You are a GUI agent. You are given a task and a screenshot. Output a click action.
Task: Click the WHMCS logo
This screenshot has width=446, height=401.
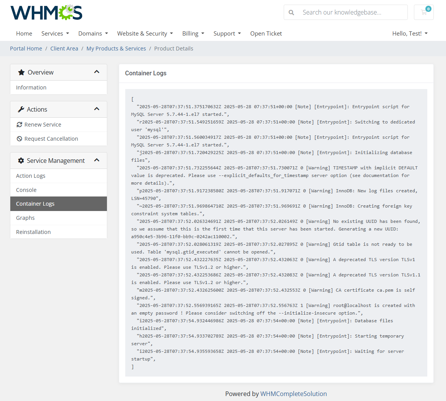(x=46, y=13)
